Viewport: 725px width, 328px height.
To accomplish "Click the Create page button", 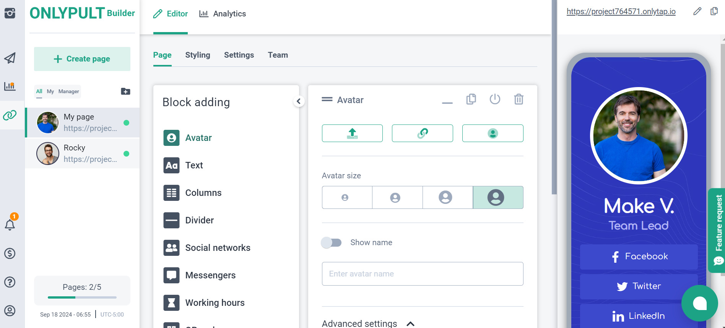I will [x=82, y=59].
